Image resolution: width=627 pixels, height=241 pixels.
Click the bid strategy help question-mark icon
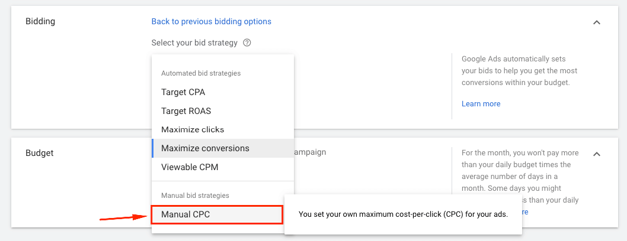click(247, 43)
